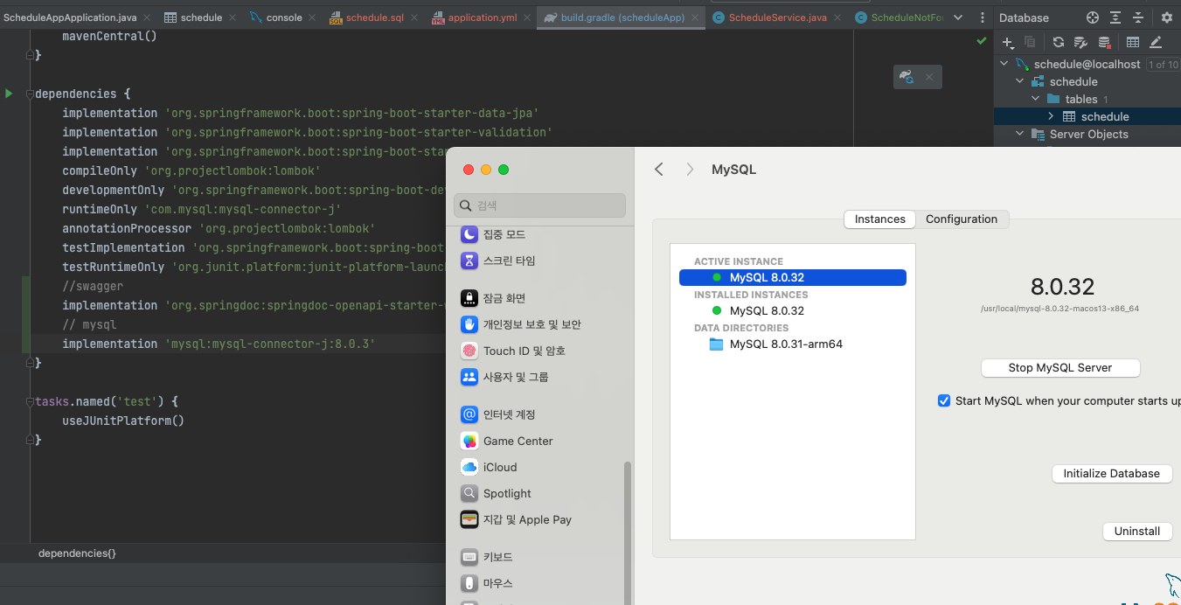1181x605 pixels.
Task: Click the 검색 search field in System Settings
Action: pos(539,205)
